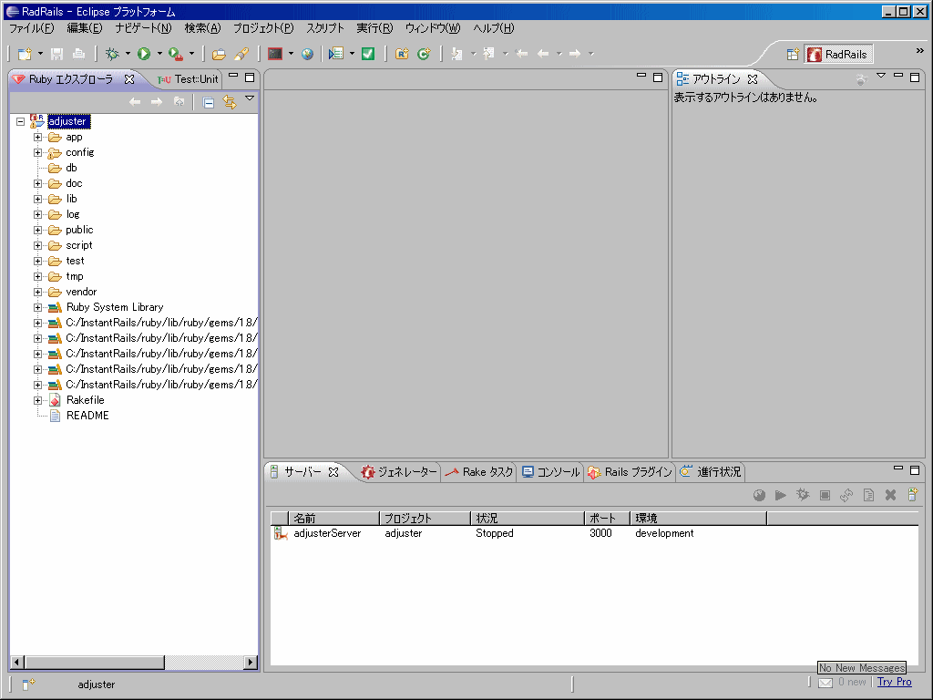Collapse the adjuster project node
Viewport: 933px width, 700px height.
[x=20, y=121]
